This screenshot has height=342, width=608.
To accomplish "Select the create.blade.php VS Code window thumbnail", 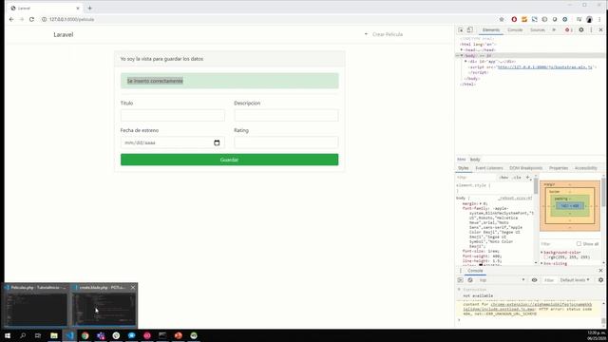I will pos(104,306).
